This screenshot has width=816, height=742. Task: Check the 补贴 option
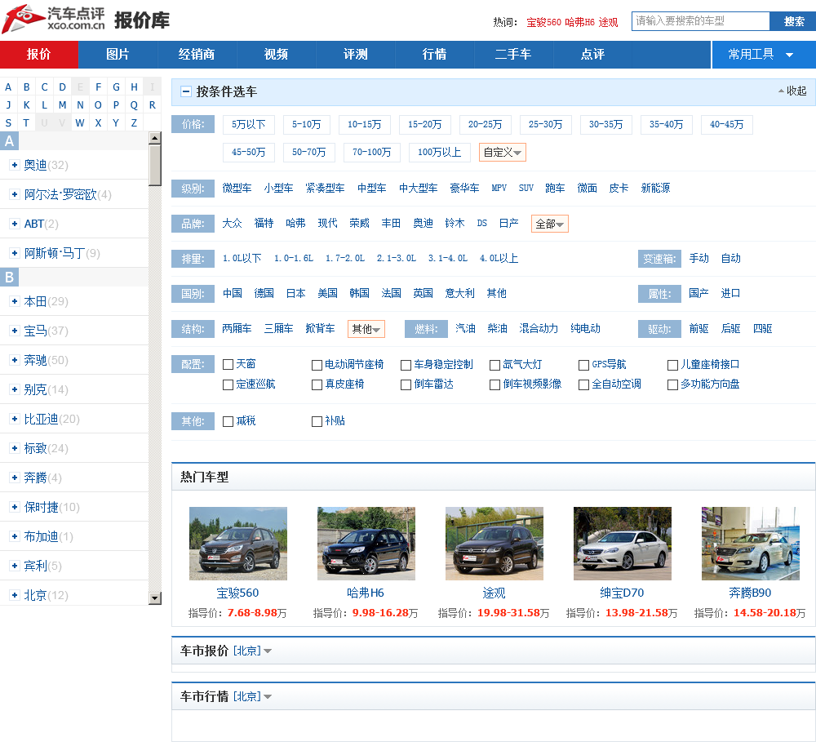[317, 421]
